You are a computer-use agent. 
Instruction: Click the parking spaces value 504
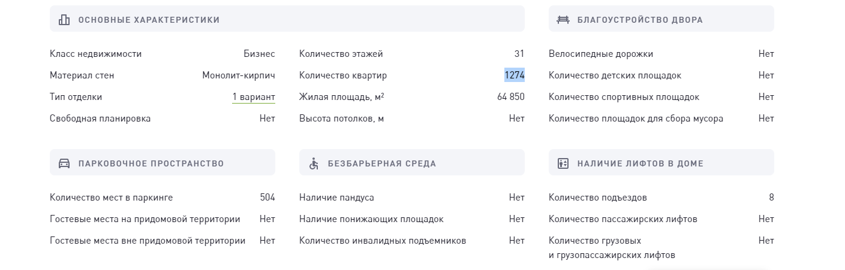coord(267,198)
